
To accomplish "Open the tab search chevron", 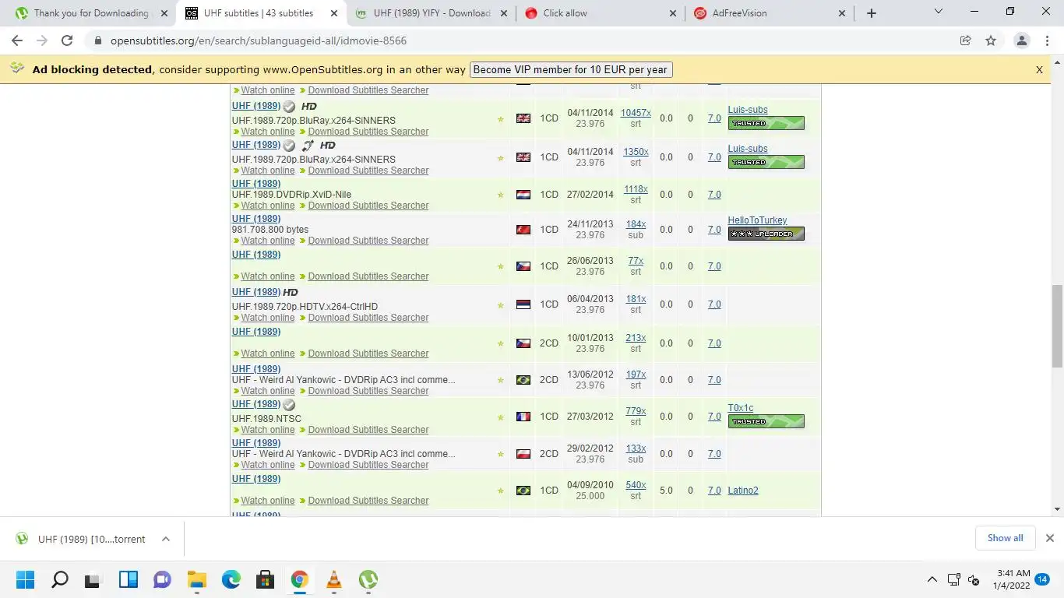I will tap(939, 12).
